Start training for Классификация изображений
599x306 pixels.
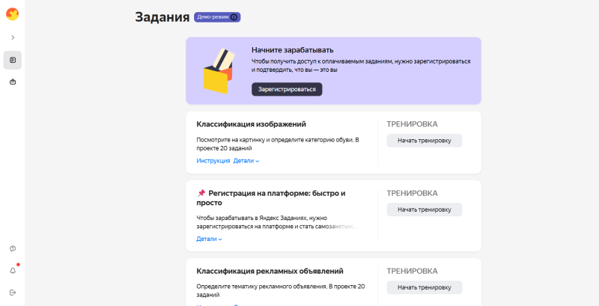click(x=425, y=141)
